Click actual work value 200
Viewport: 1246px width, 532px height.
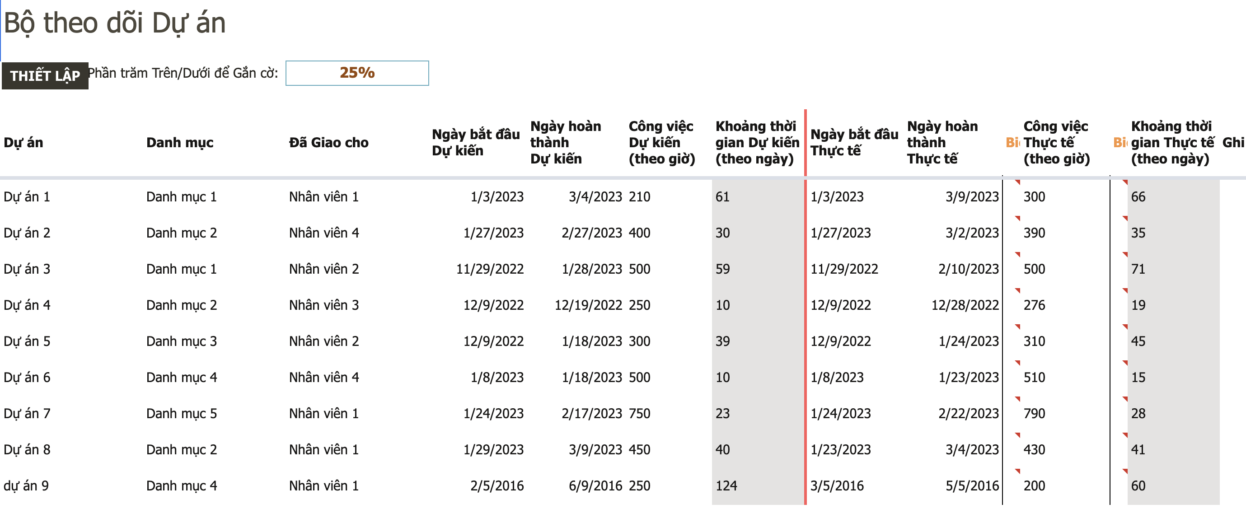point(1034,485)
